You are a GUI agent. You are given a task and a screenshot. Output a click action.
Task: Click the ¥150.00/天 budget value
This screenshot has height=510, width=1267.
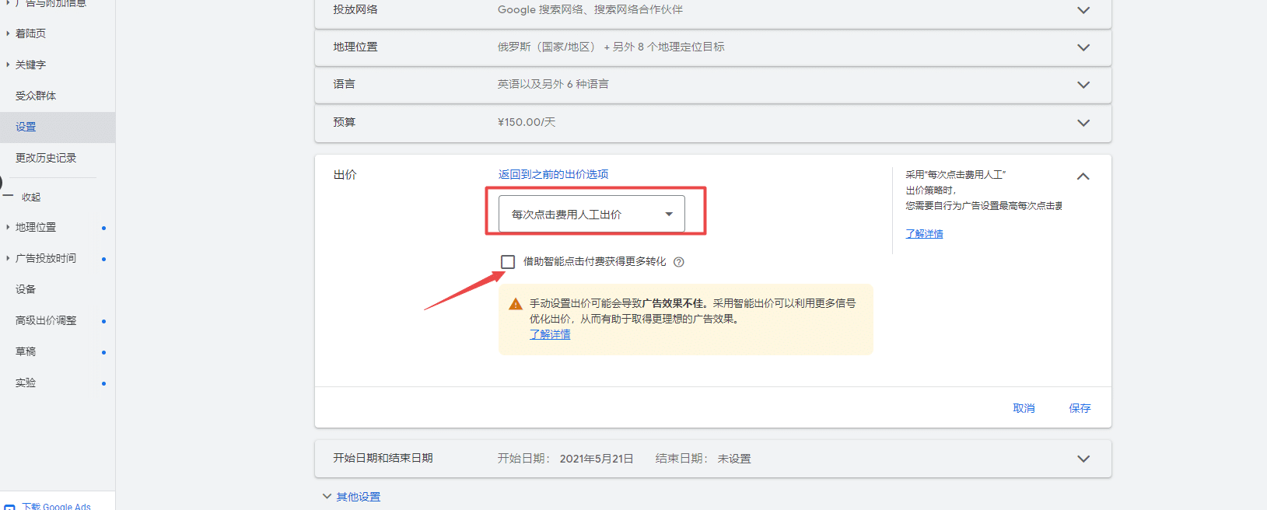(527, 122)
